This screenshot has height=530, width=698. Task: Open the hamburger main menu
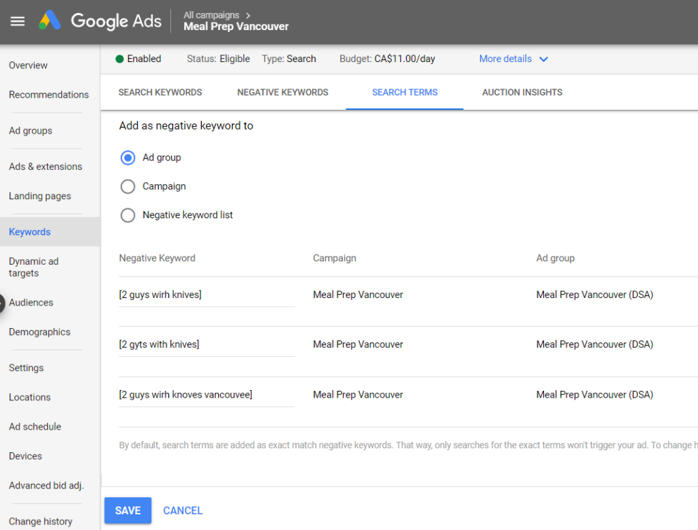(x=18, y=21)
